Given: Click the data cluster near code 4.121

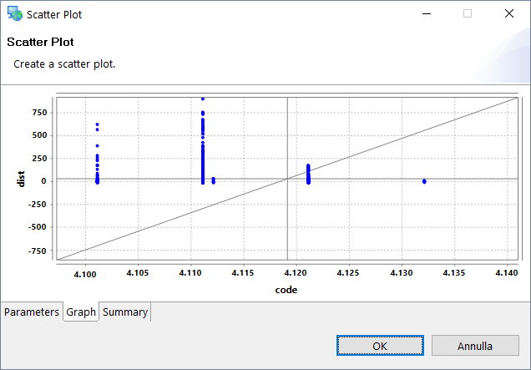Looking at the screenshot, I should tap(308, 174).
